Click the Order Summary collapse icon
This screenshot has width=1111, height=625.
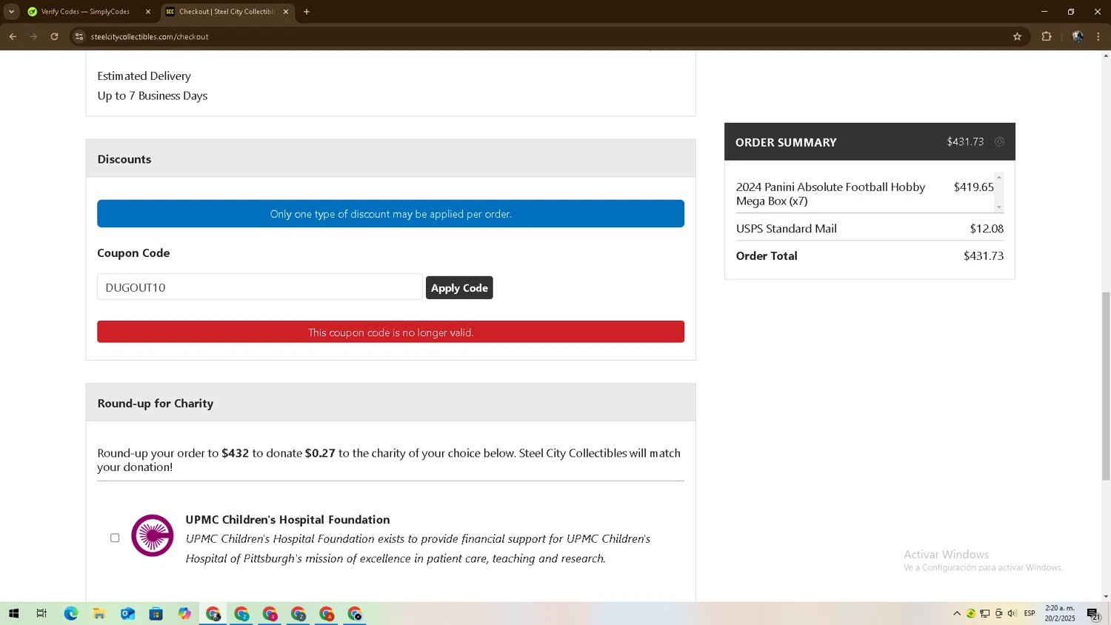999,141
